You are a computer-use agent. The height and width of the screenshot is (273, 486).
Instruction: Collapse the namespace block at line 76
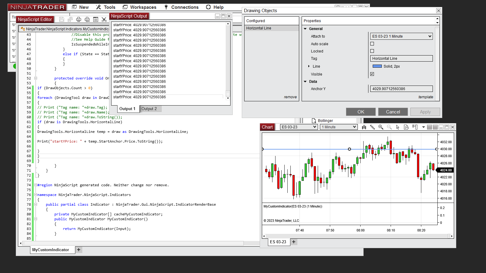tap(36, 195)
